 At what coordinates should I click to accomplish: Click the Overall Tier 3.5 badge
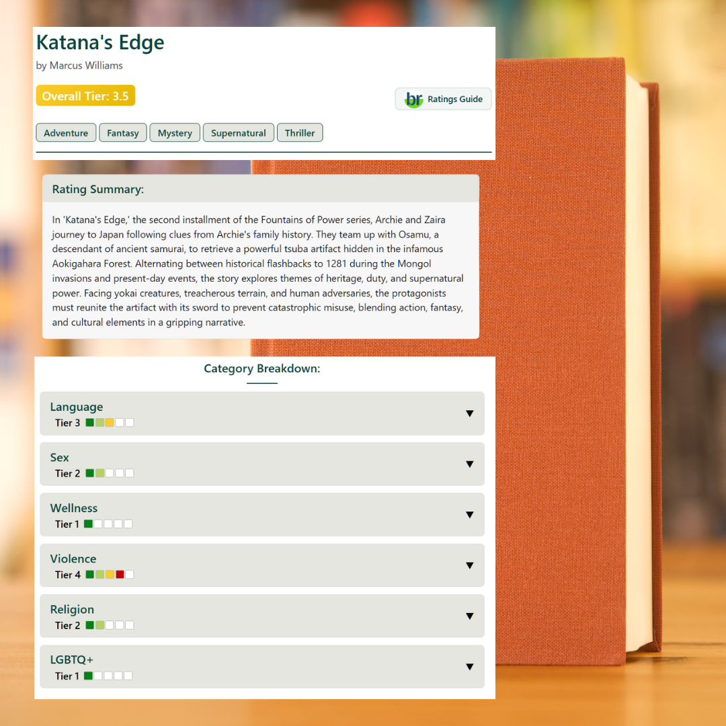pyautogui.click(x=85, y=96)
